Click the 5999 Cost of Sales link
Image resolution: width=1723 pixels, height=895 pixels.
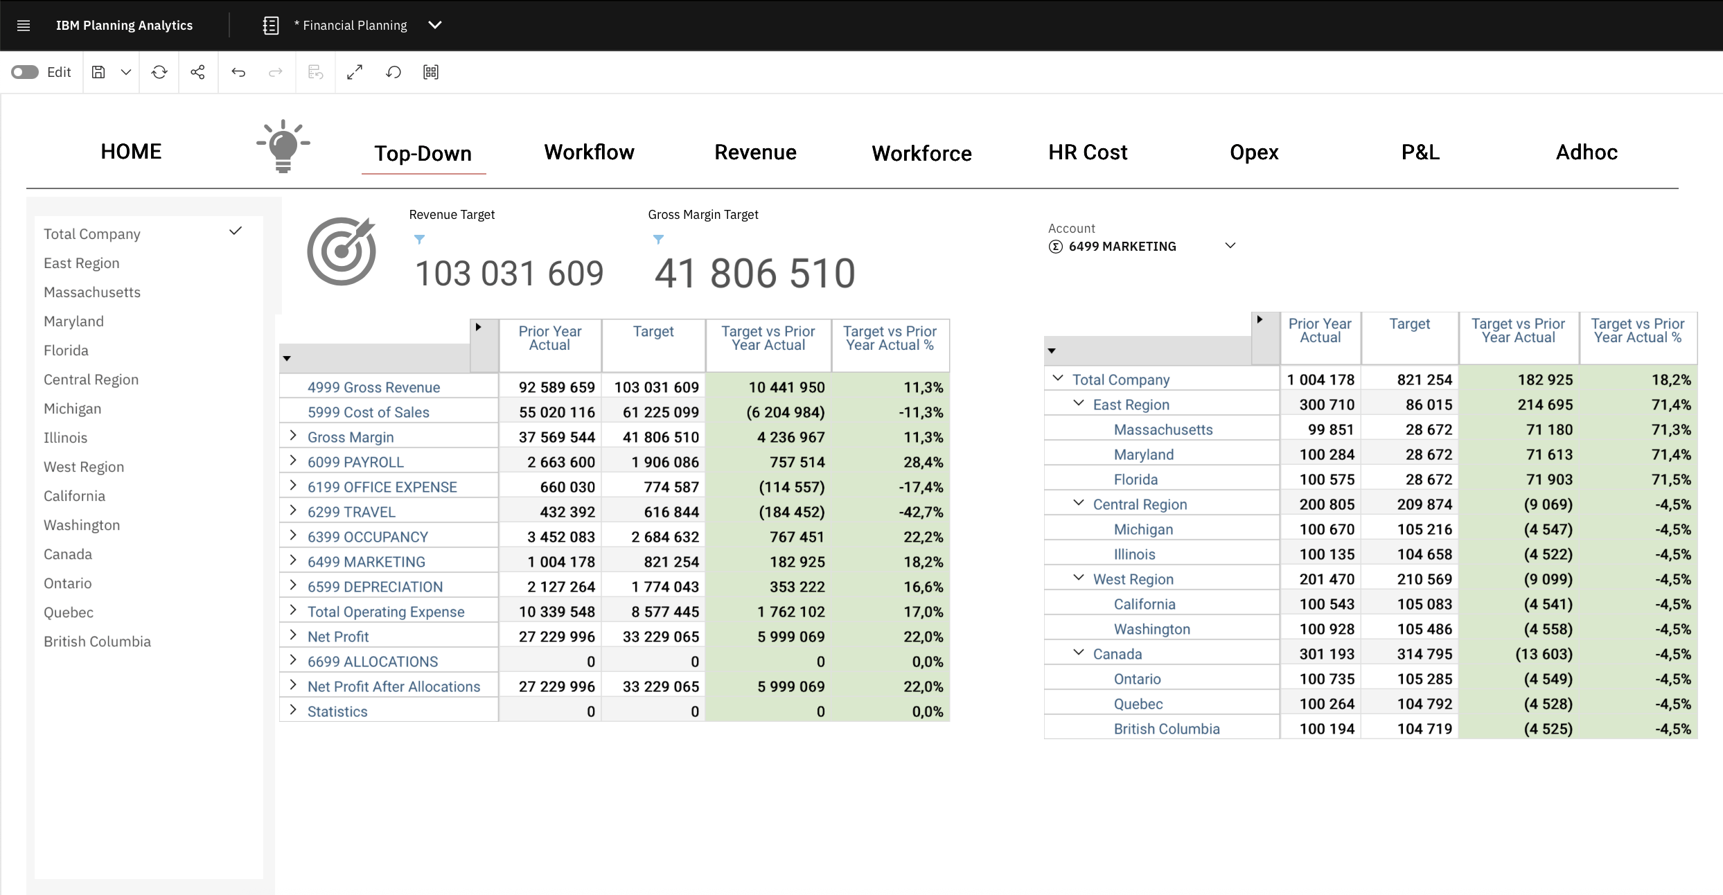click(369, 412)
